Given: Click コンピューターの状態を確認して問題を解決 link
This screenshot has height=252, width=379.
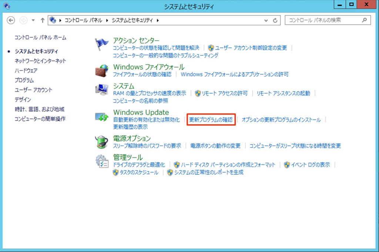Looking at the screenshot, I should pos(156,48).
